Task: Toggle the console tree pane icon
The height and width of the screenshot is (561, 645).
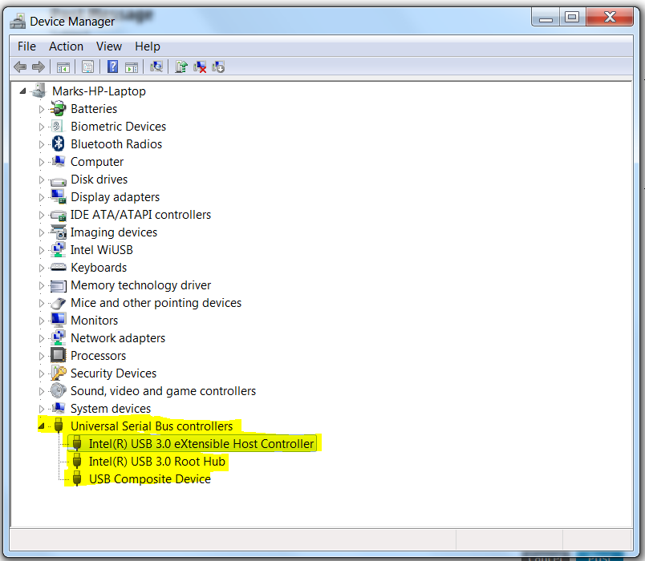Action: [63, 67]
